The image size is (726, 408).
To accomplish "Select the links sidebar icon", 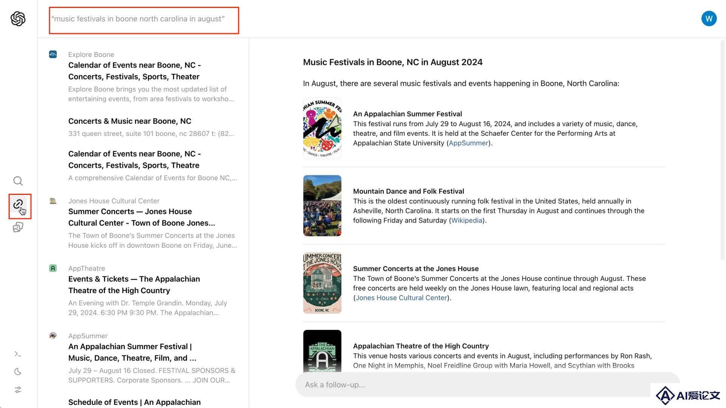I will point(18,204).
